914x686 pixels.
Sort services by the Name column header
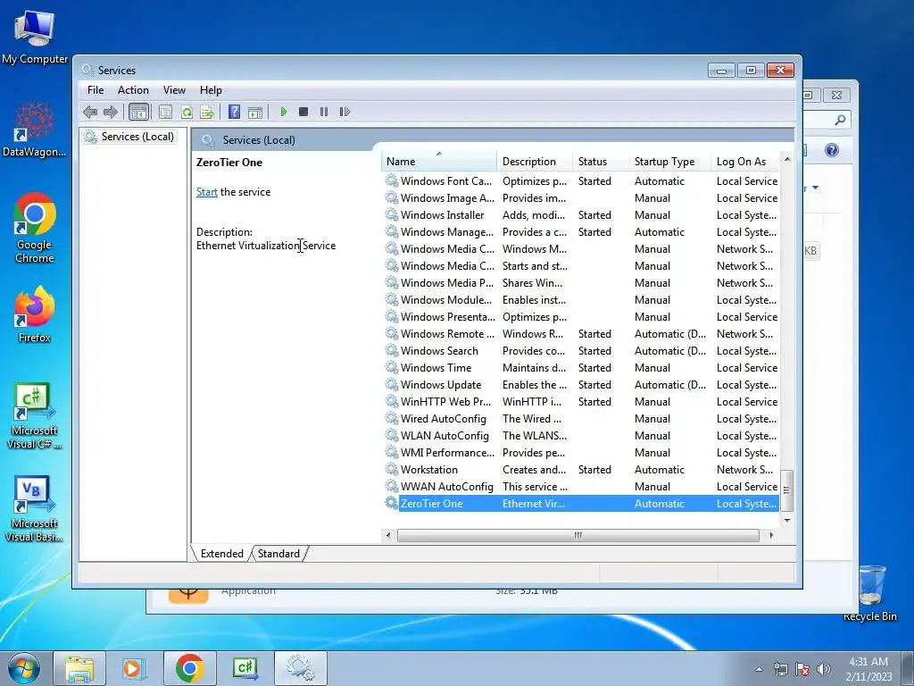(439, 162)
